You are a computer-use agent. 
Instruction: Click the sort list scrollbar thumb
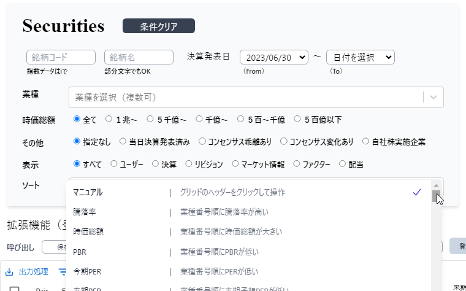436,196
